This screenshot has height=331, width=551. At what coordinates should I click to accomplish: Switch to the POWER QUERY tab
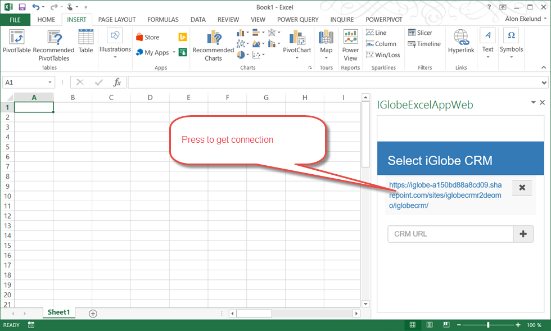coord(297,20)
